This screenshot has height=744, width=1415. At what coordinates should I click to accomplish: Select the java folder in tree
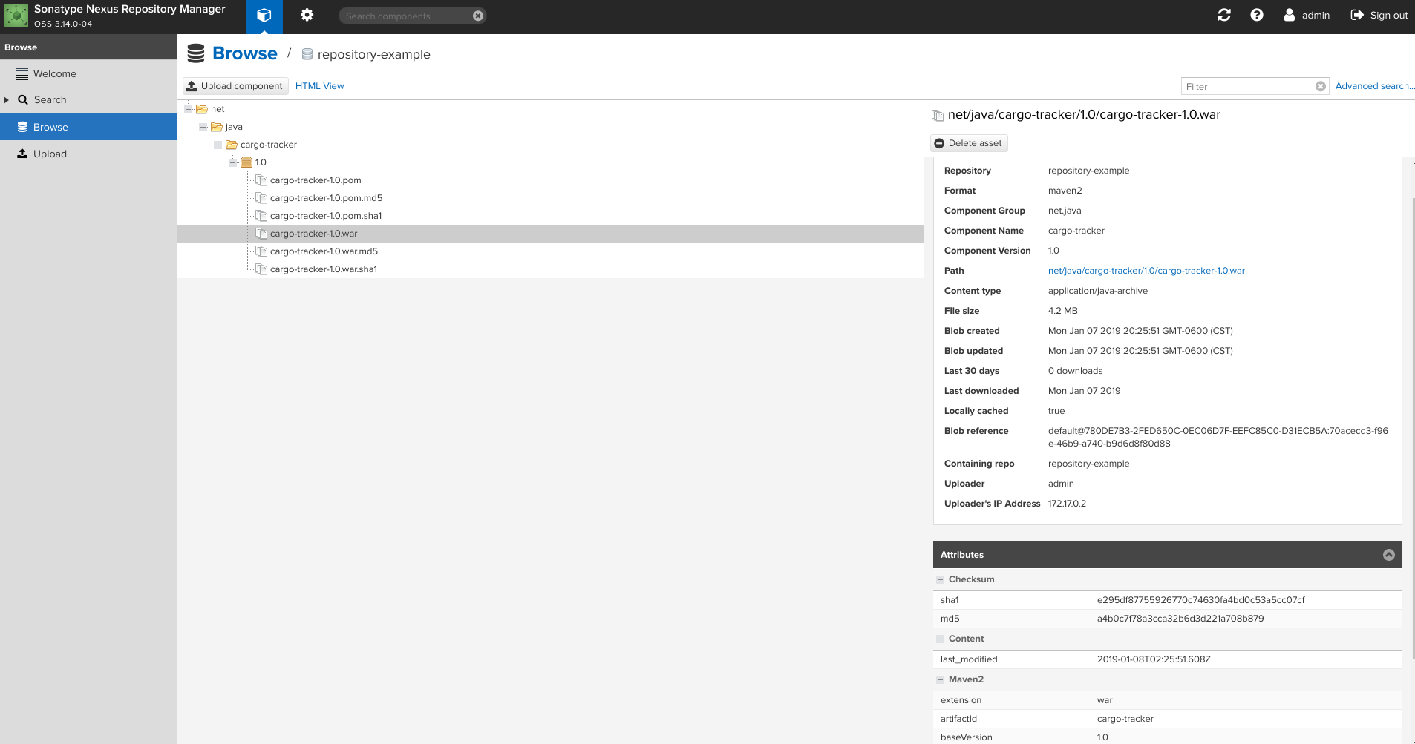[x=233, y=127]
